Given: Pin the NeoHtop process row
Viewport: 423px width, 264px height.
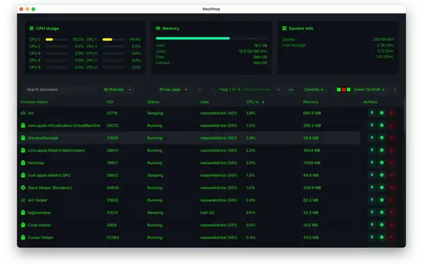Looking at the screenshot, I should (x=372, y=162).
